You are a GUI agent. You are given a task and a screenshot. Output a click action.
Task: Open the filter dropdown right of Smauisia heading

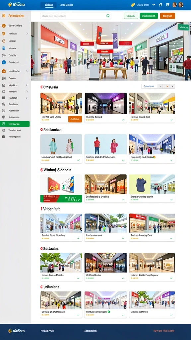click(x=150, y=86)
